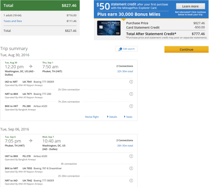The height and width of the screenshot is (187, 209).
Task: Click the Tue, Sep 06, 2016 date heading
Action: point(15,129)
